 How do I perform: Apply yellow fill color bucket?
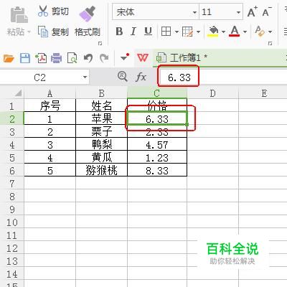pos(213,32)
